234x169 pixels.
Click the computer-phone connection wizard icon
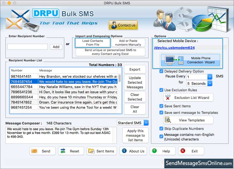click(x=174, y=60)
